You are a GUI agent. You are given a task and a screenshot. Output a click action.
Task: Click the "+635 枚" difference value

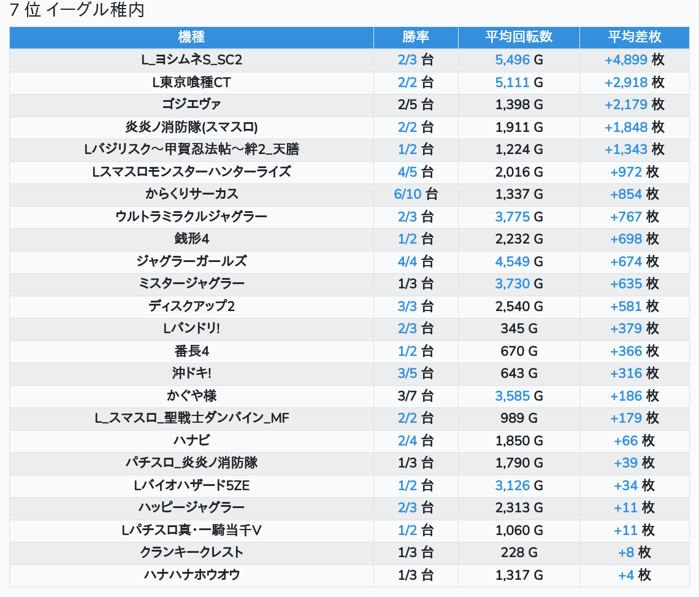tap(635, 284)
